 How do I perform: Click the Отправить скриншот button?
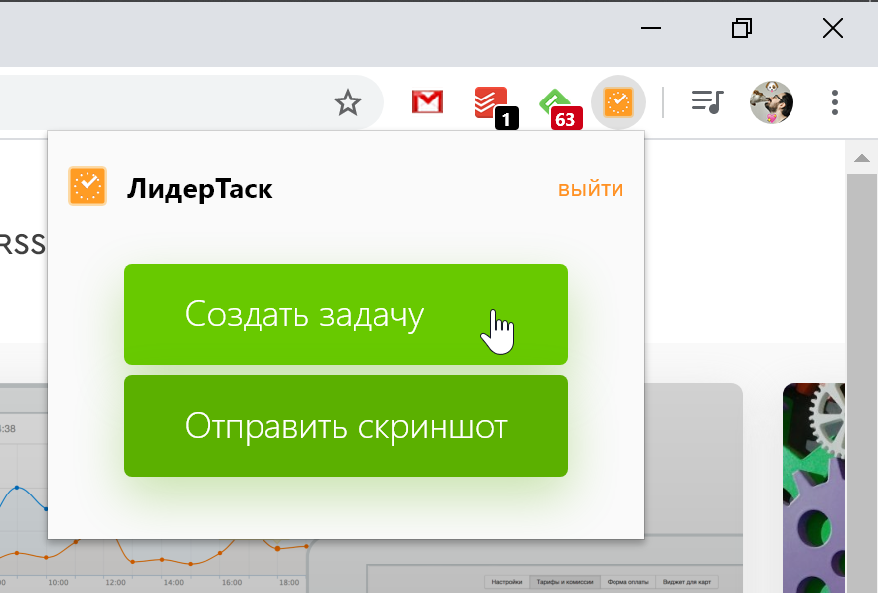click(x=346, y=426)
